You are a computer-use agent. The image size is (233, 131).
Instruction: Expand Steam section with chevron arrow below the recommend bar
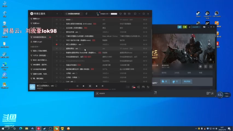click(211, 89)
